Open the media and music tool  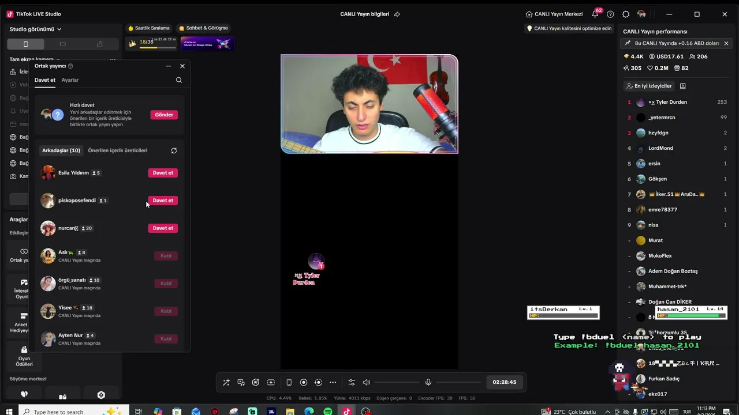point(241,382)
